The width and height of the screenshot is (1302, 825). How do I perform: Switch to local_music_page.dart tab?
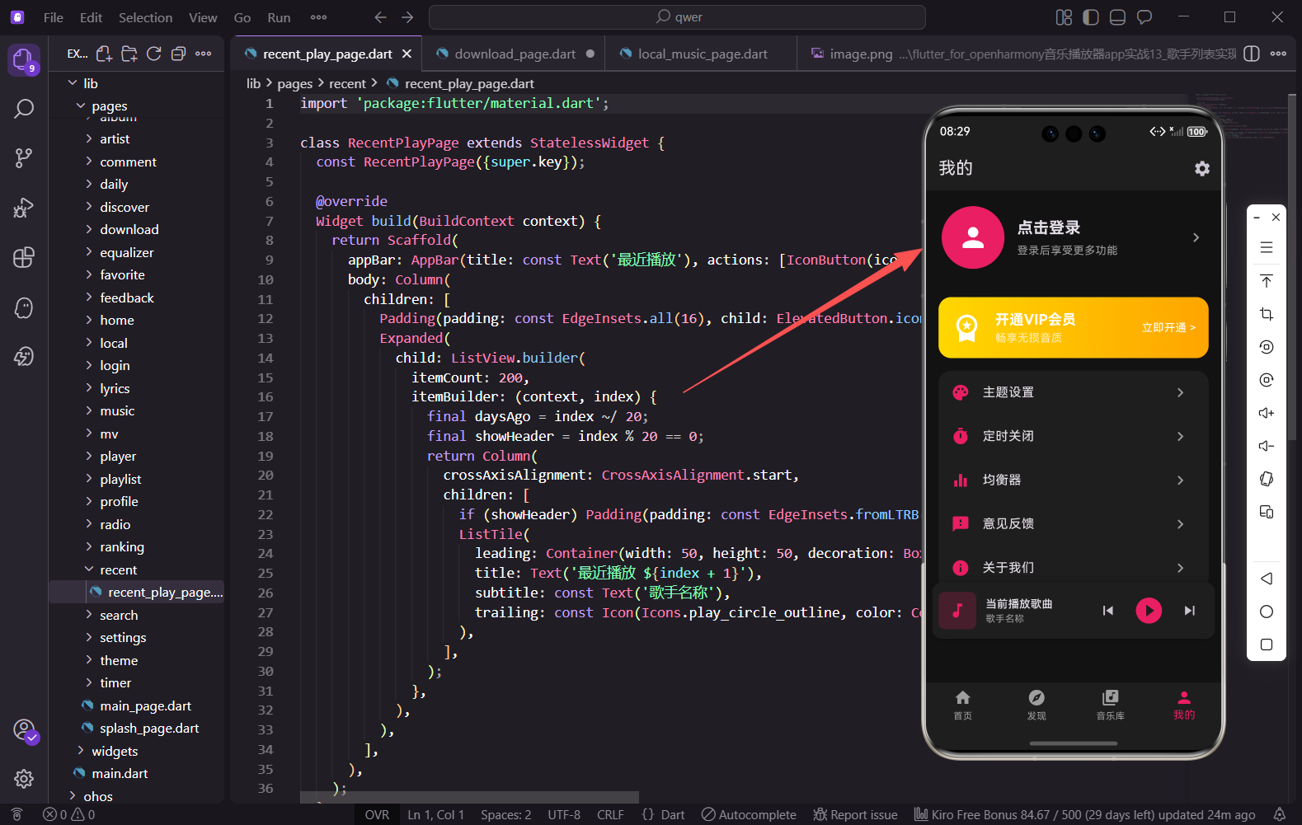[701, 54]
